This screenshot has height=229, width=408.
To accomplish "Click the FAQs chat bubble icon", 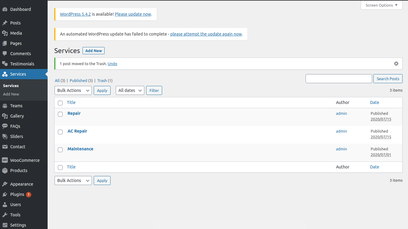I will coord(5,126).
